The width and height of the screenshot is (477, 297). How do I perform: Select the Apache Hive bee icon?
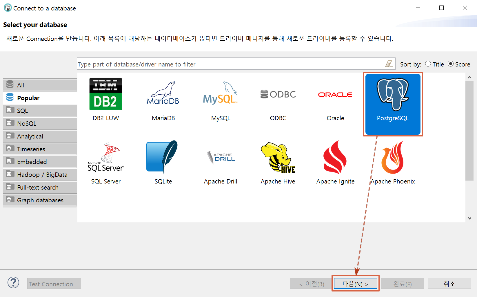(x=278, y=158)
